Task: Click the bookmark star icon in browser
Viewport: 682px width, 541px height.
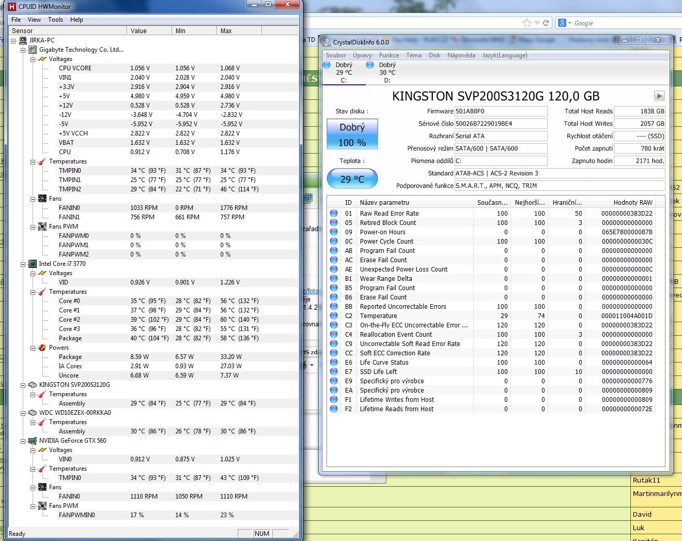Action: tap(526, 23)
